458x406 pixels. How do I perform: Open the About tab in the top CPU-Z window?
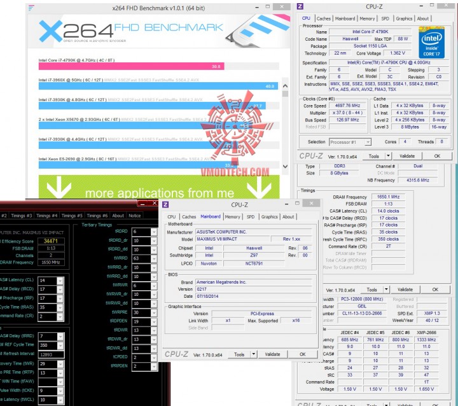[422, 18]
